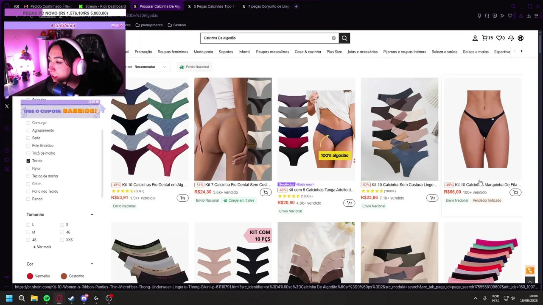
Task: Check the Renda fabric filter
Action: click(x=28, y=199)
